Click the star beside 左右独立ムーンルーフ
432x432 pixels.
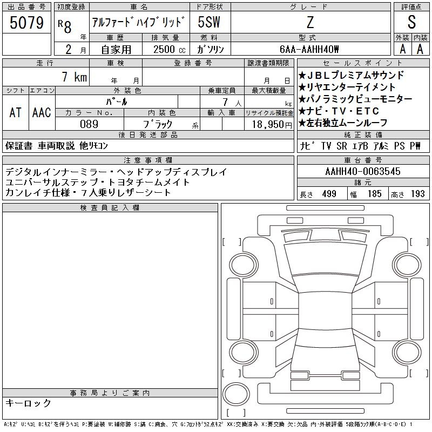coord(302,123)
